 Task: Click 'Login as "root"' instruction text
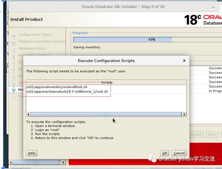[x=47, y=130]
